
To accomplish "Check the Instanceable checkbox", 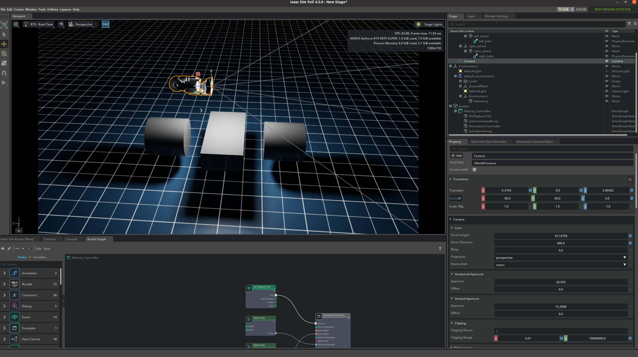I will 474,169.
